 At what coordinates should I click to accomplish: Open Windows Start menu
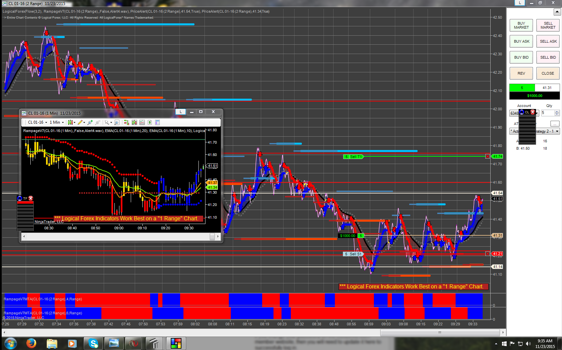tap(10, 343)
